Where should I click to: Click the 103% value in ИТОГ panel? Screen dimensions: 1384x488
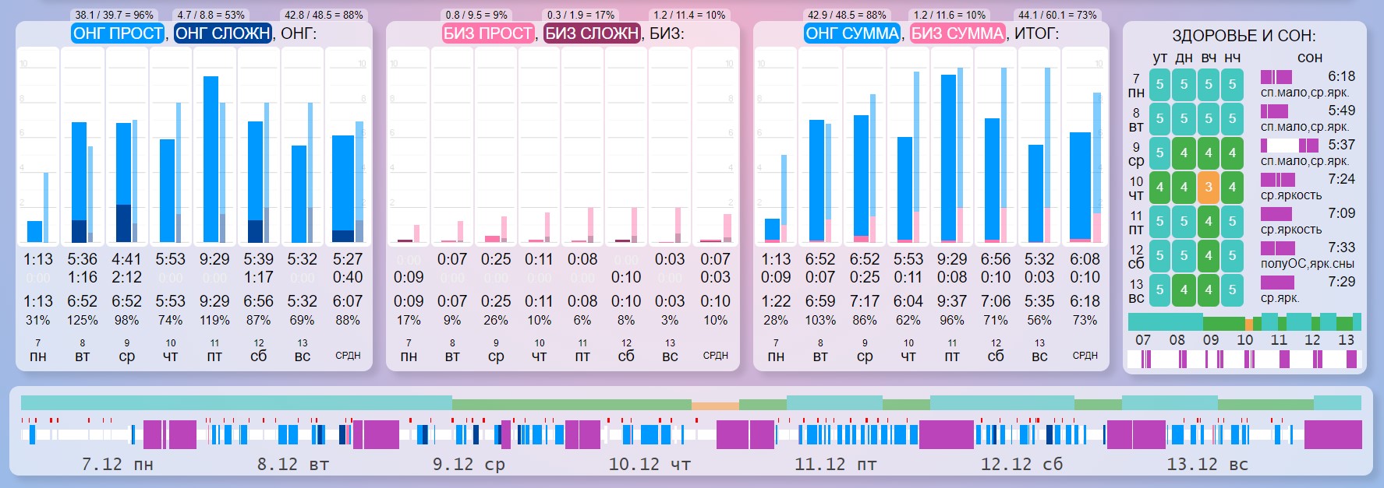[820, 320]
